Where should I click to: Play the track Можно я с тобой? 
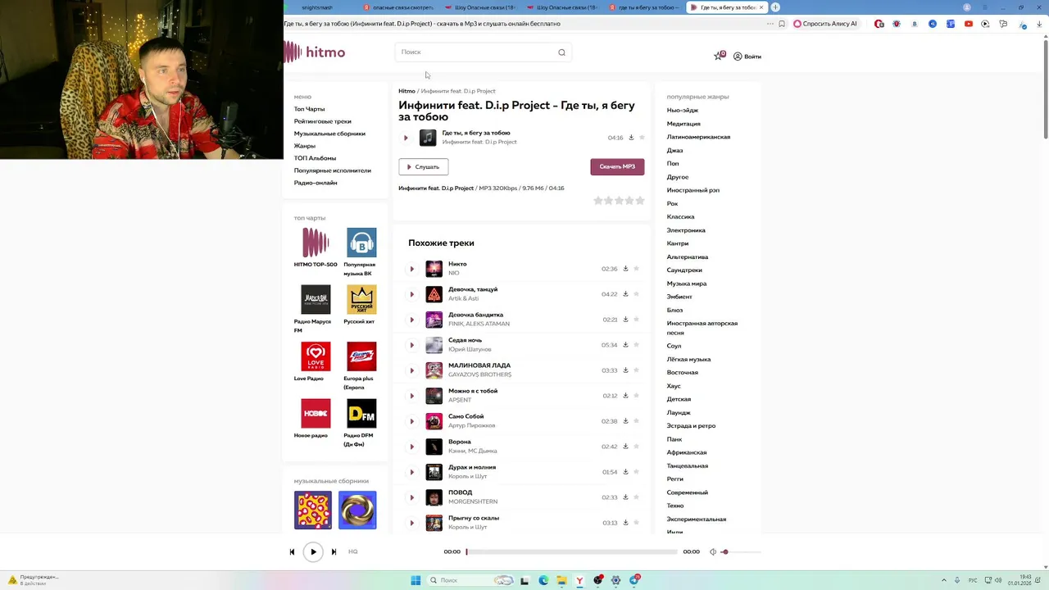[412, 396]
